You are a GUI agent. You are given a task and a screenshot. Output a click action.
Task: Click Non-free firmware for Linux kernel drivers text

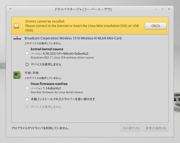coord(57,92)
